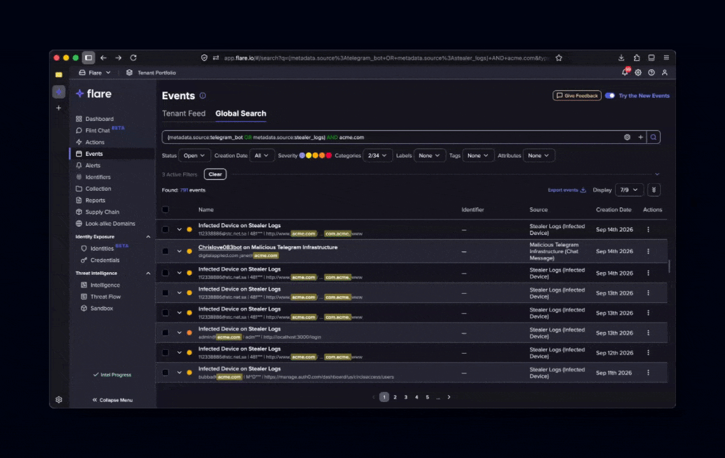
Task: Click the Export events link
Action: [567, 190]
